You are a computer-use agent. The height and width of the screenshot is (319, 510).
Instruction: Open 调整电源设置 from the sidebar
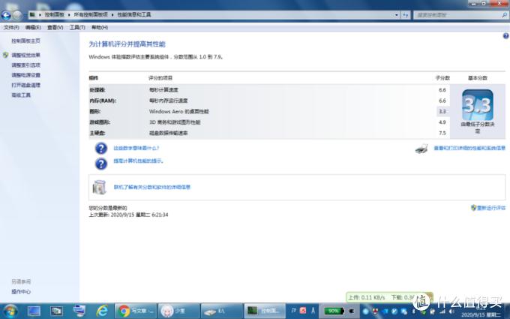coord(26,75)
